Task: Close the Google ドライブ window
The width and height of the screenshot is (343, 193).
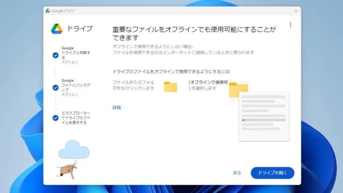Action: (296, 10)
